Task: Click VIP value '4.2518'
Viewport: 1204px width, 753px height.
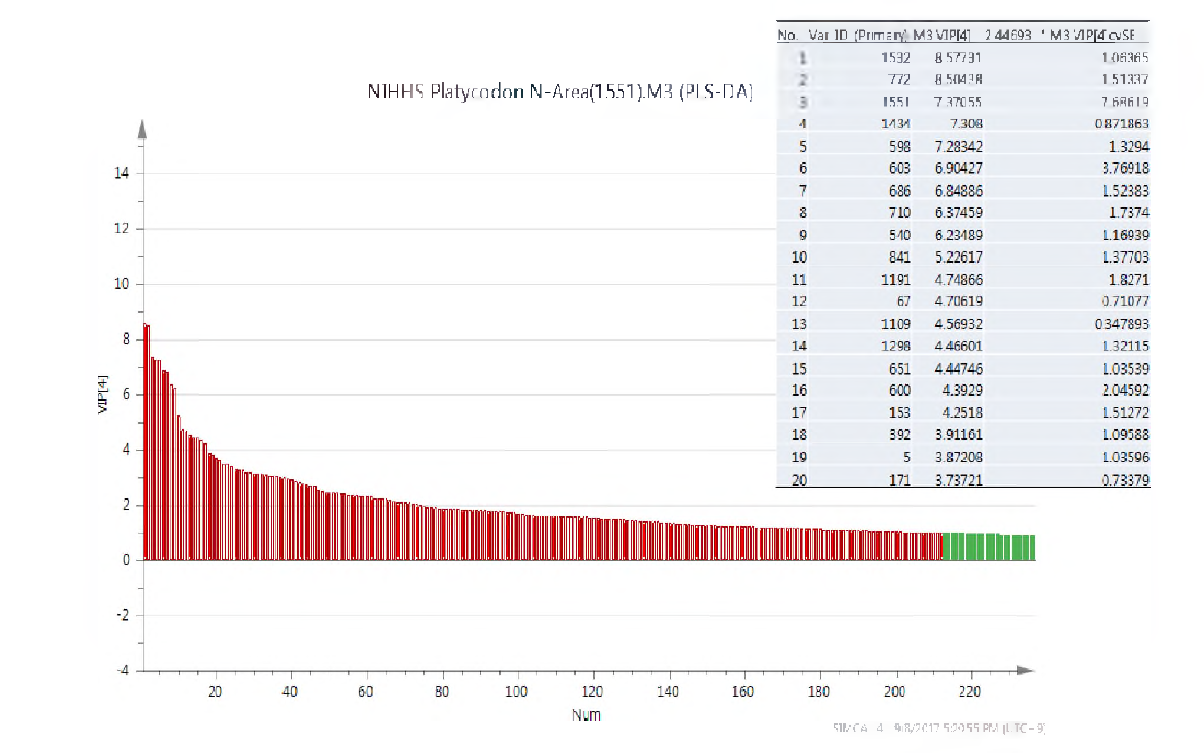Action: click(962, 412)
